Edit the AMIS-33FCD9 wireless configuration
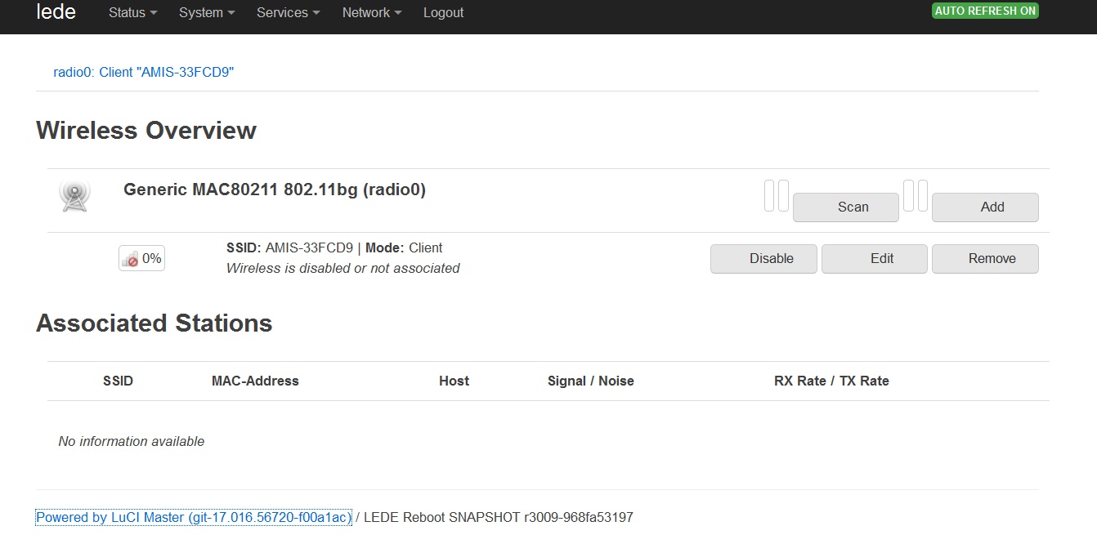 coord(874,259)
